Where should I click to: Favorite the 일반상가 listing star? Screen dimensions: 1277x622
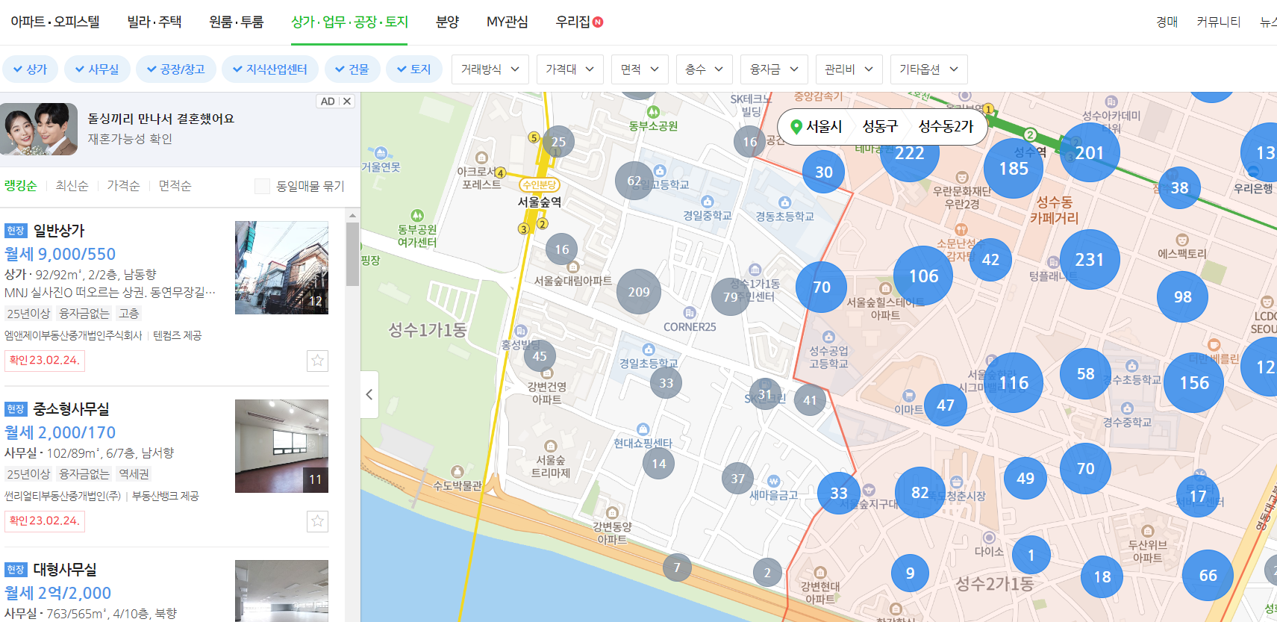(x=318, y=361)
